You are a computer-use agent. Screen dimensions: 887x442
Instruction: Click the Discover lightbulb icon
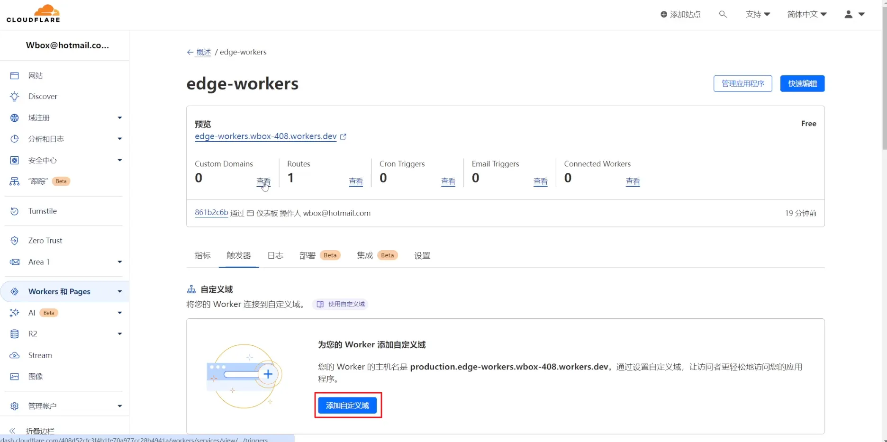click(15, 97)
